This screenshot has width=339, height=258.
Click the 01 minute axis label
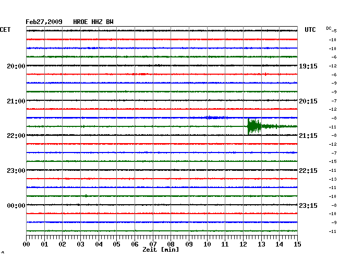click(x=44, y=244)
